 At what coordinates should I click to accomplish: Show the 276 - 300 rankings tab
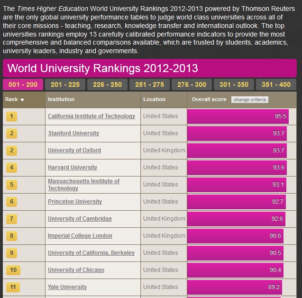tap(192, 84)
